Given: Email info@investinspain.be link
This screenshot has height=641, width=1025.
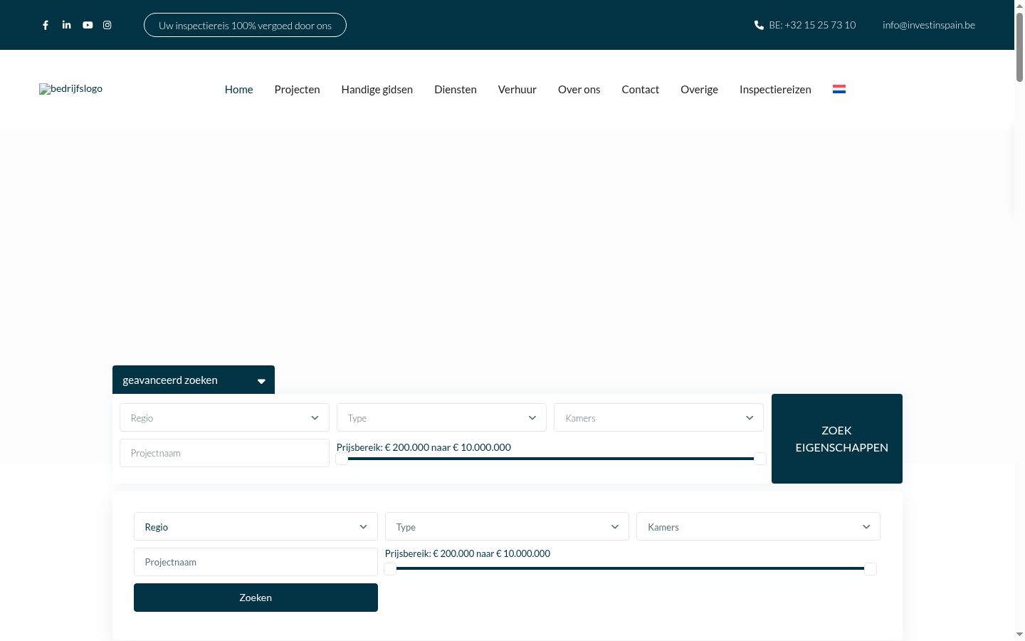Looking at the screenshot, I should point(929,25).
